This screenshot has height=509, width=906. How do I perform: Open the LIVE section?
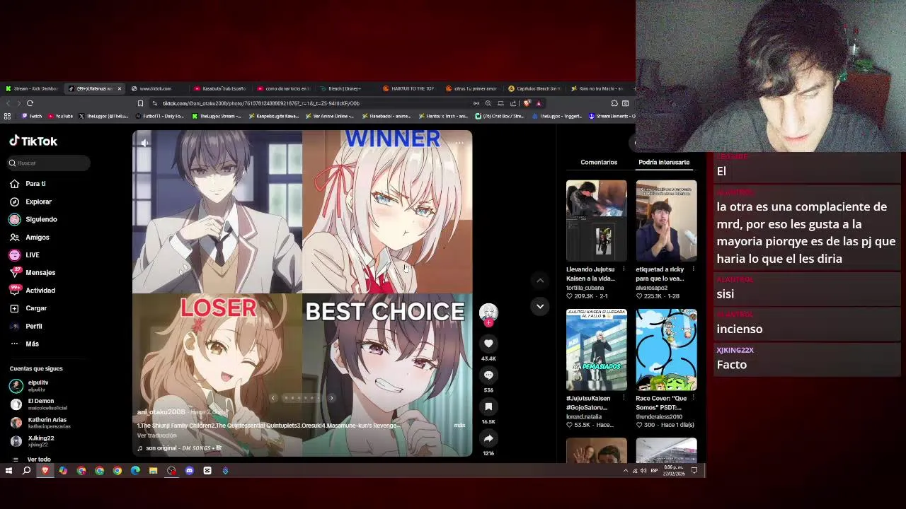[x=25, y=255]
